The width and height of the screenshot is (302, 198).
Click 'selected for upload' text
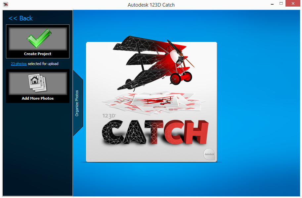click(43, 64)
